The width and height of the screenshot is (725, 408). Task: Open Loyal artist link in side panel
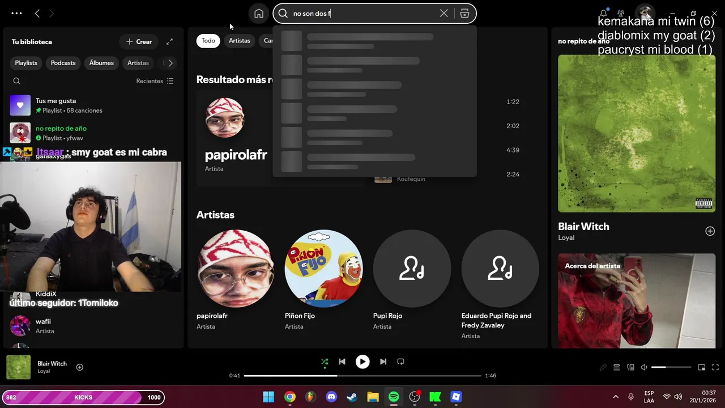(x=566, y=238)
